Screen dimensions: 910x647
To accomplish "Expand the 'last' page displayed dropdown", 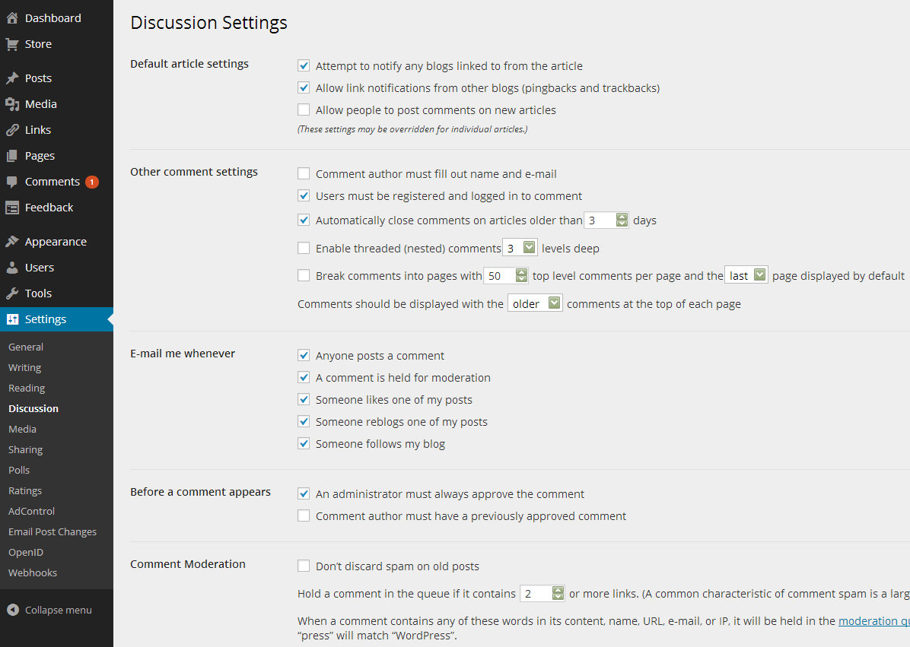I will [x=746, y=276].
